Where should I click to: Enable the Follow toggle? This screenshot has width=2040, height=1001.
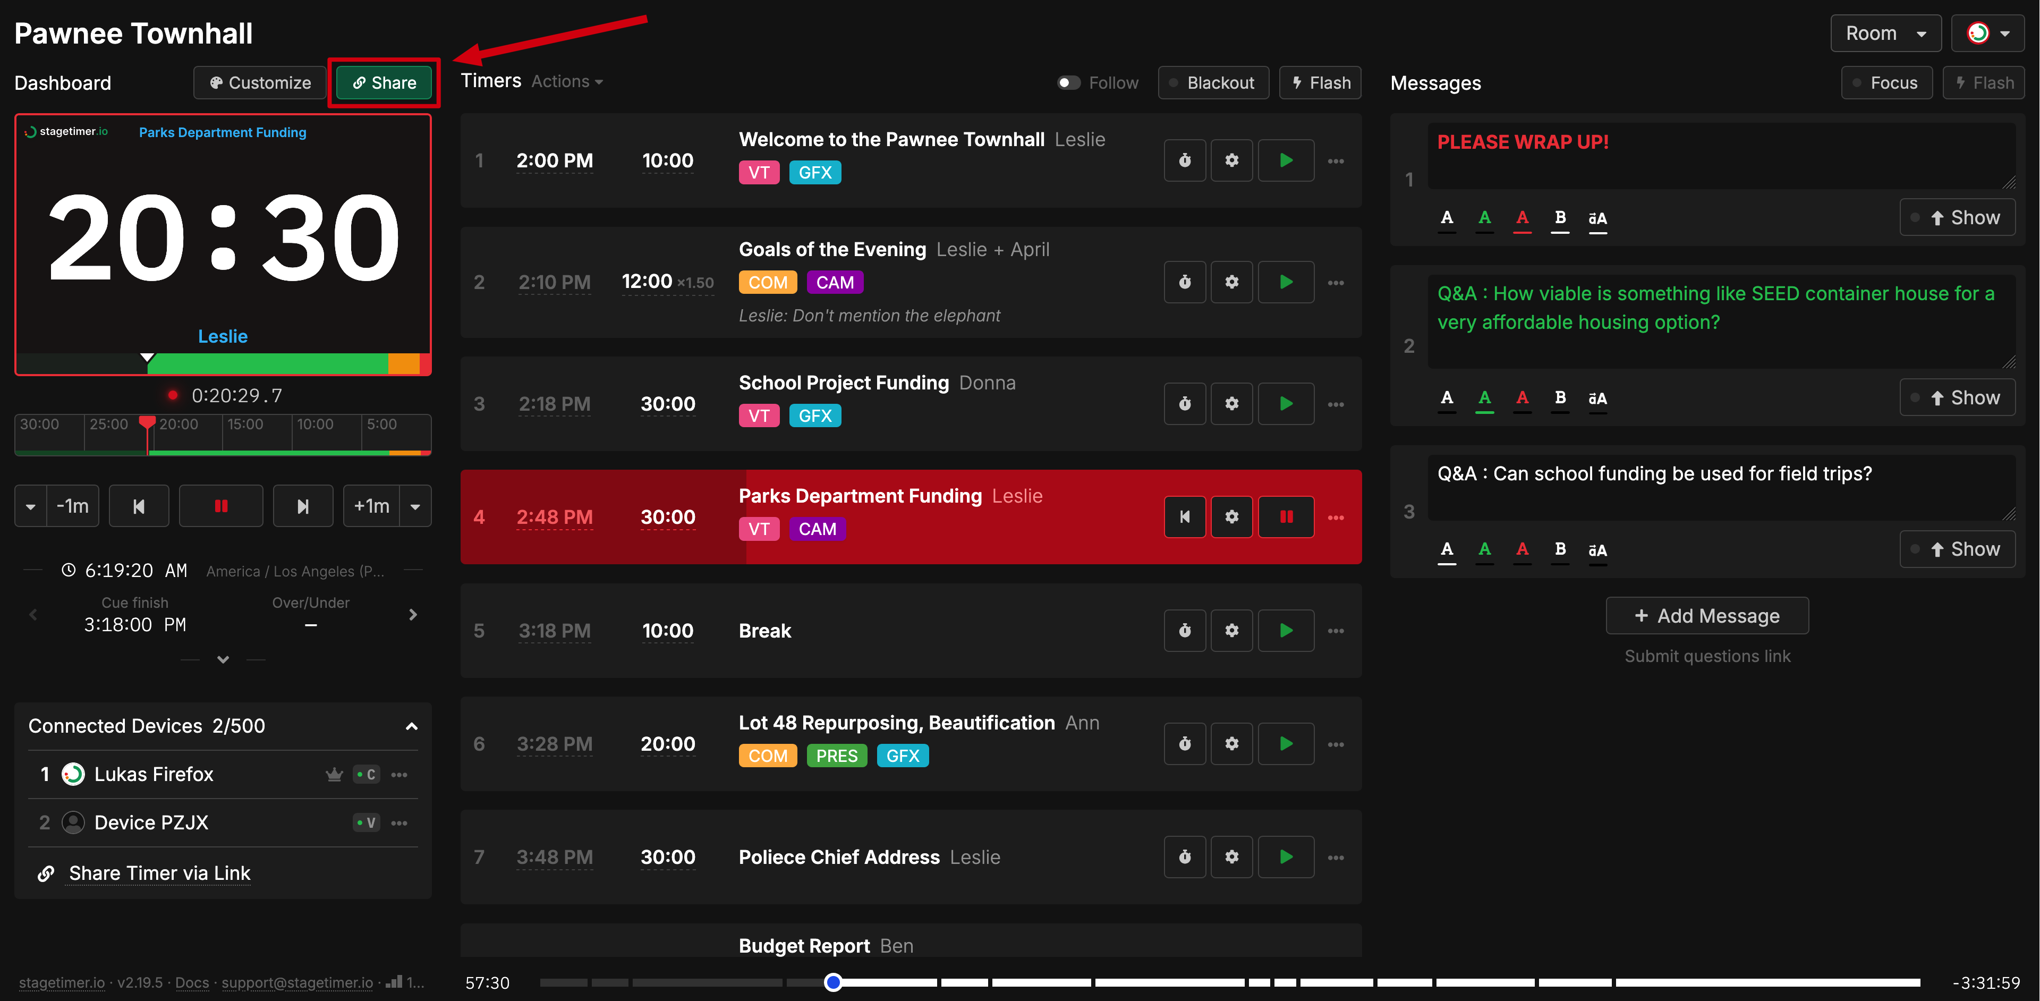1068,82
